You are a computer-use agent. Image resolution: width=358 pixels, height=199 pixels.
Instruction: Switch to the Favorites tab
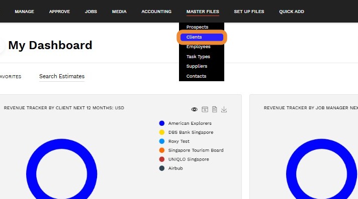[11, 77]
